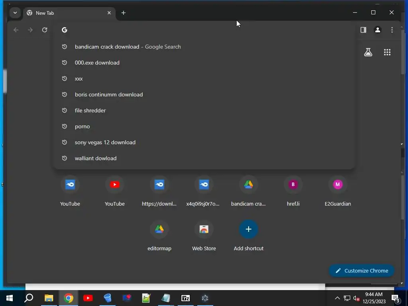The image size is (408, 306).
Task: Select suggestion 'bandicam crack download'
Action: [204, 47]
